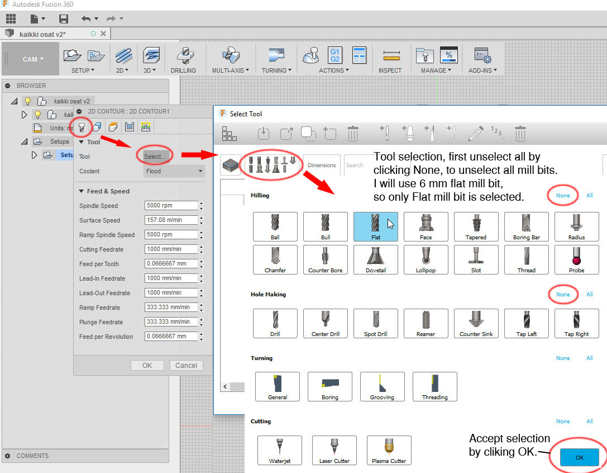The image size is (607, 473).
Task: Click Select... to choose a tool
Action: (x=155, y=156)
